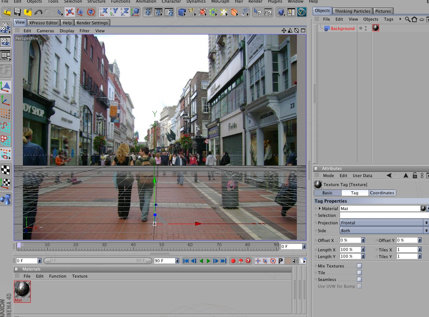Click the red Record keyframe button

click(233, 261)
